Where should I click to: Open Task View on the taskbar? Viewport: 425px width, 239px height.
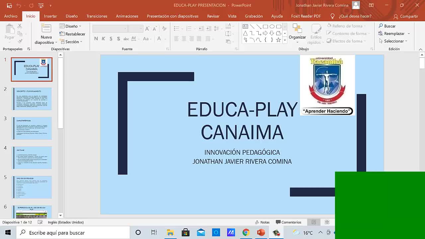tap(154, 233)
